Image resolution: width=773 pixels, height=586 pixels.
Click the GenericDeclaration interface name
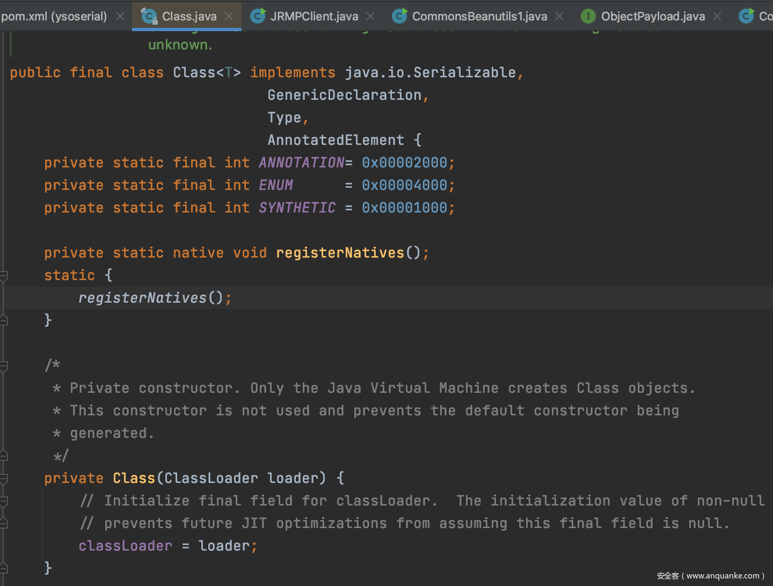(x=344, y=95)
